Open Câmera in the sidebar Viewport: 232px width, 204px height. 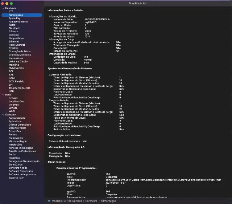click(x=13, y=32)
